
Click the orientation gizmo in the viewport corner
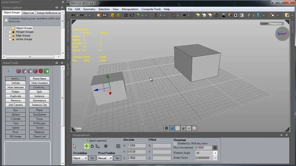tap(282, 34)
